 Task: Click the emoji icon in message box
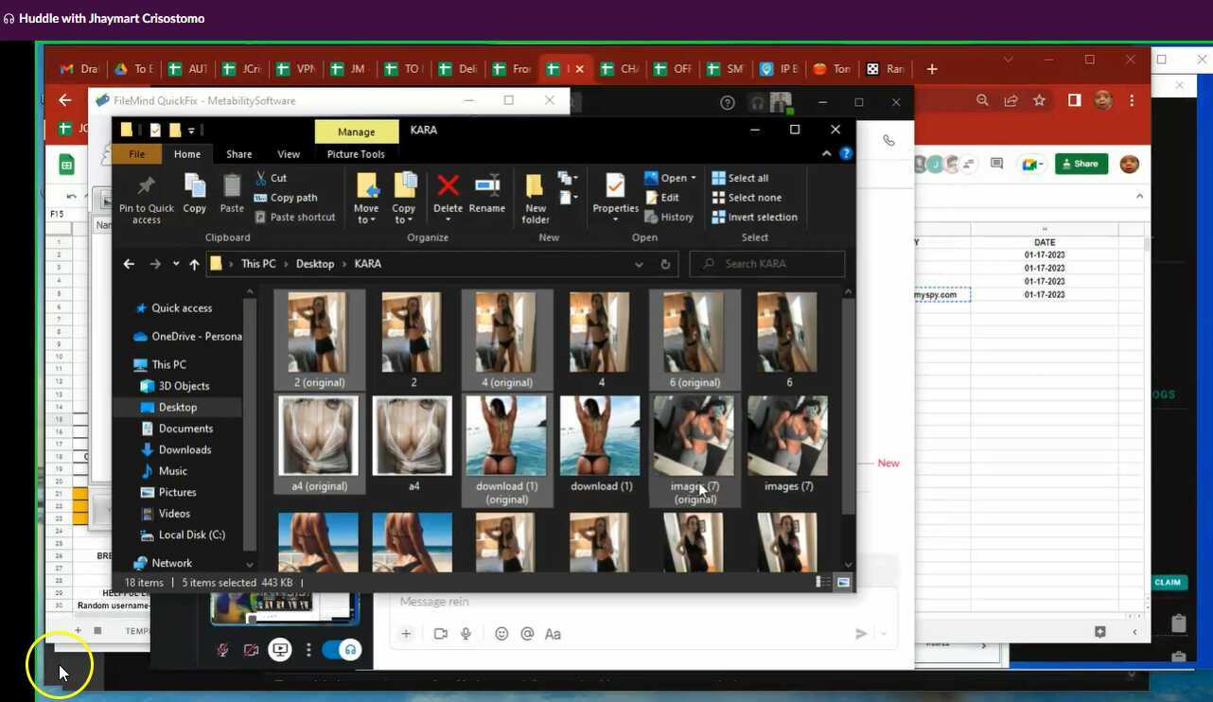click(501, 634)
